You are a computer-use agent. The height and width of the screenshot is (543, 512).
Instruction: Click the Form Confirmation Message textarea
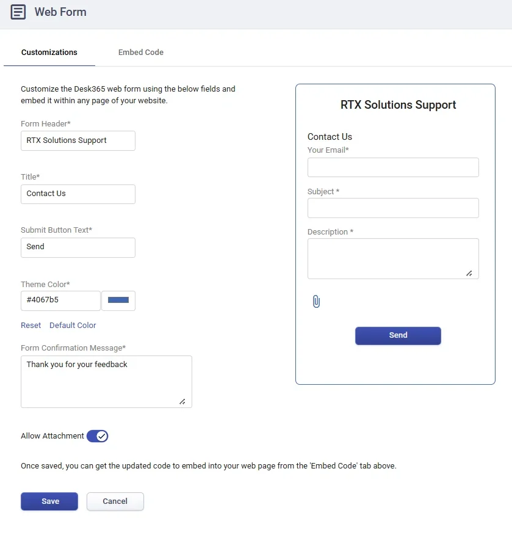point(106,382)
